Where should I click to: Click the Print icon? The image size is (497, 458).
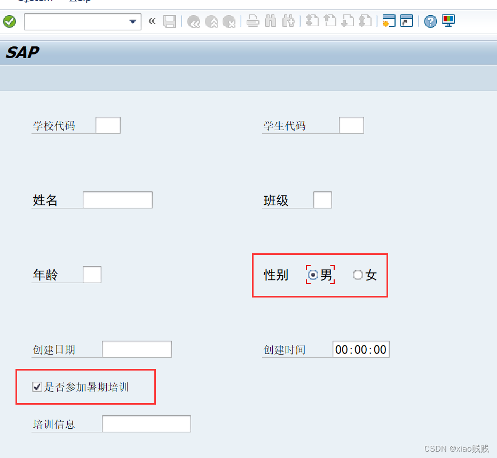click(253, 21)
